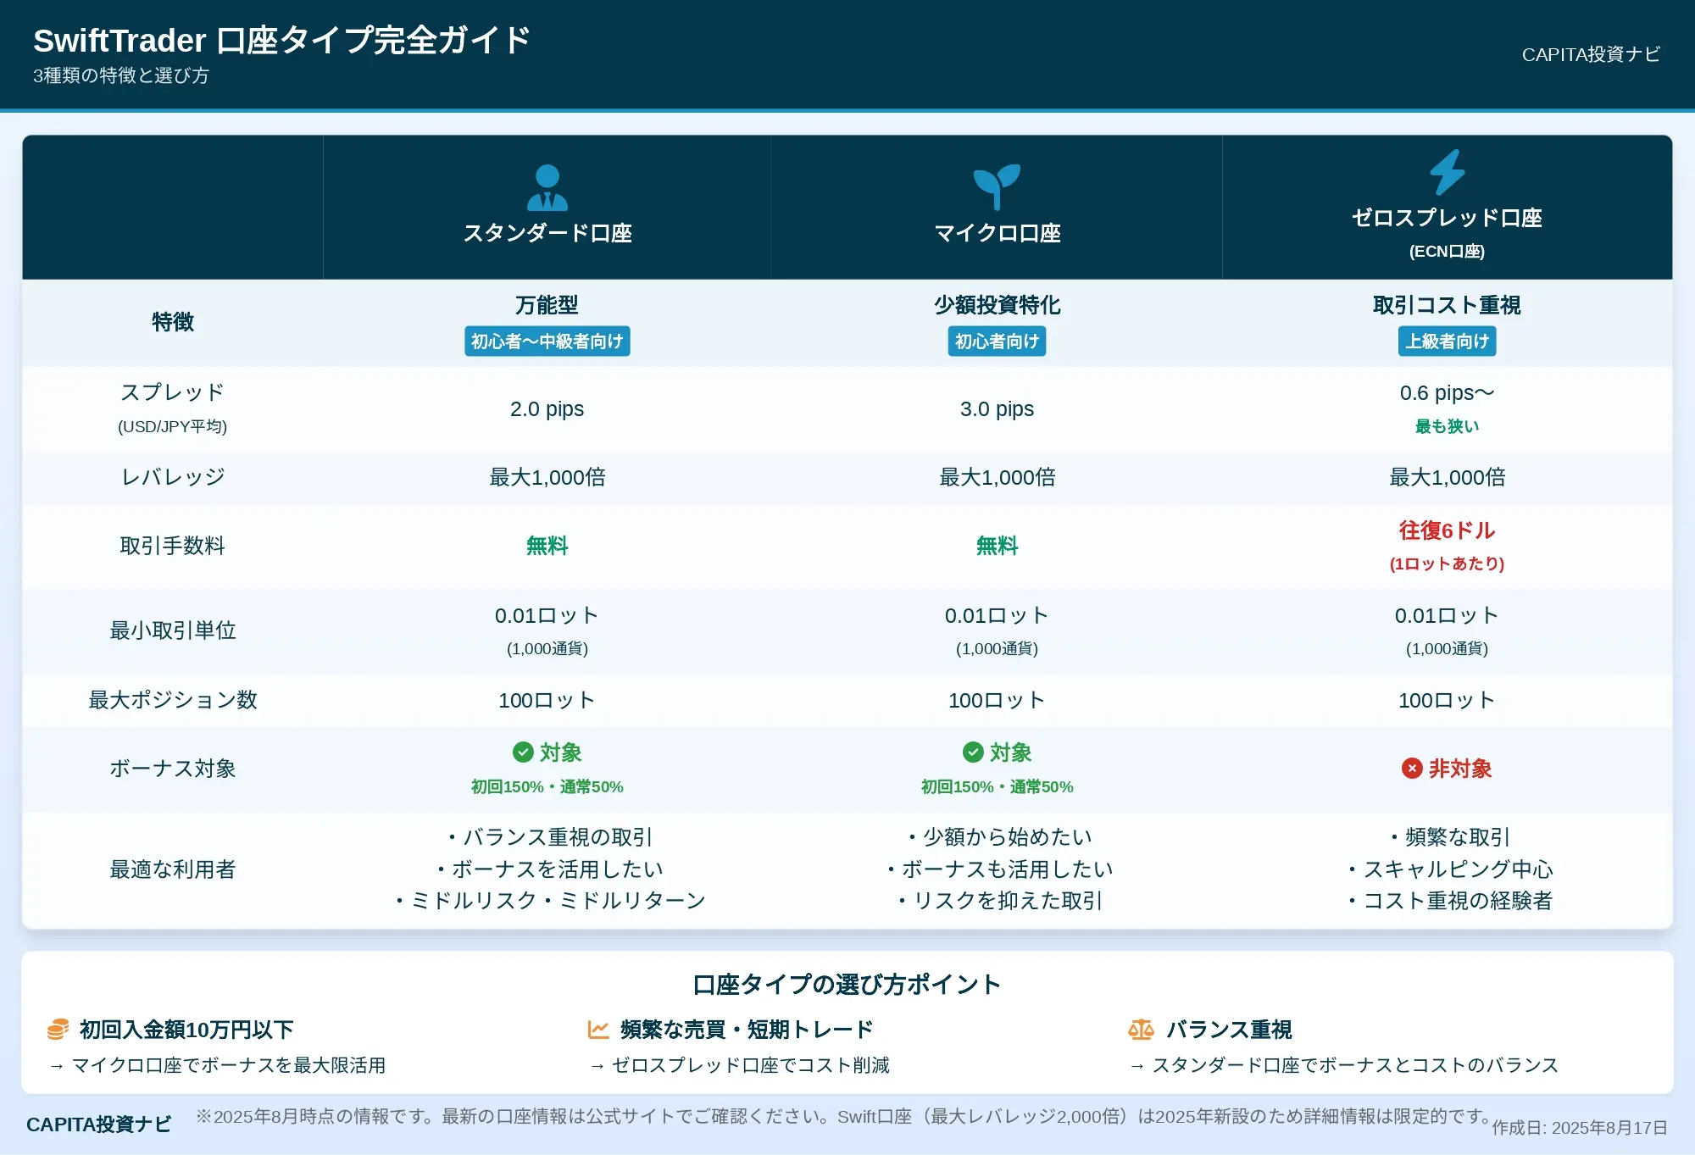Click the 0.6 pips〜 spread value
1695x1155 pixels.
click(1447, 393)
